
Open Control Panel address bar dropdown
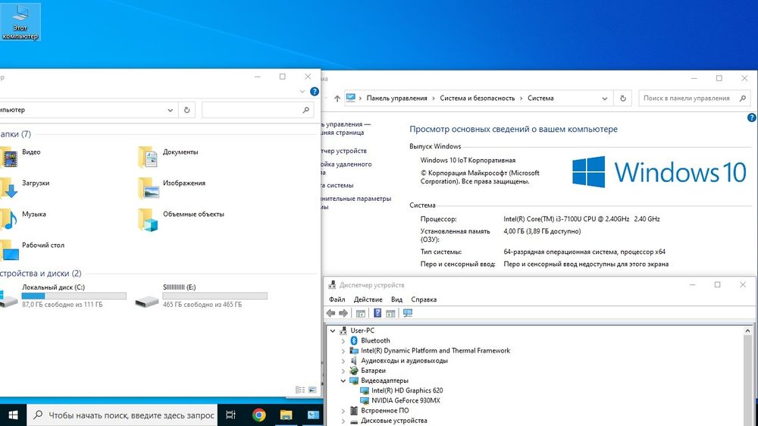tap(604, 99)
